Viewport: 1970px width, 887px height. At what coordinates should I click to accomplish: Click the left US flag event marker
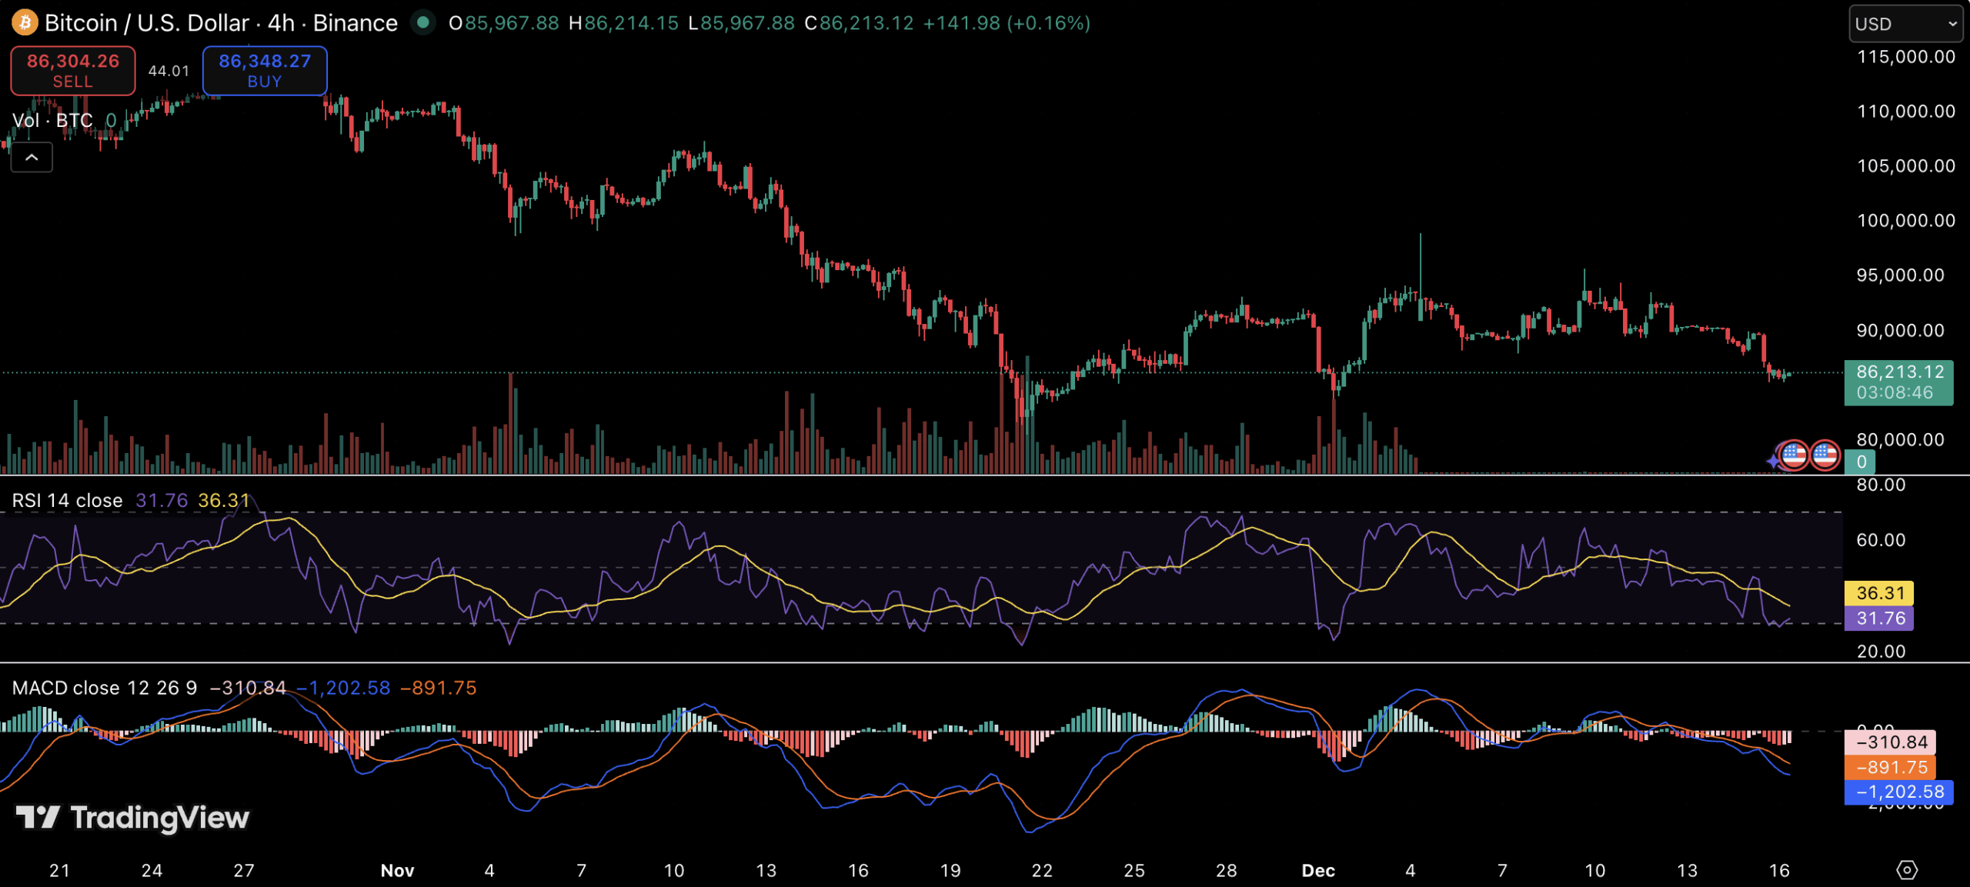1795,455
